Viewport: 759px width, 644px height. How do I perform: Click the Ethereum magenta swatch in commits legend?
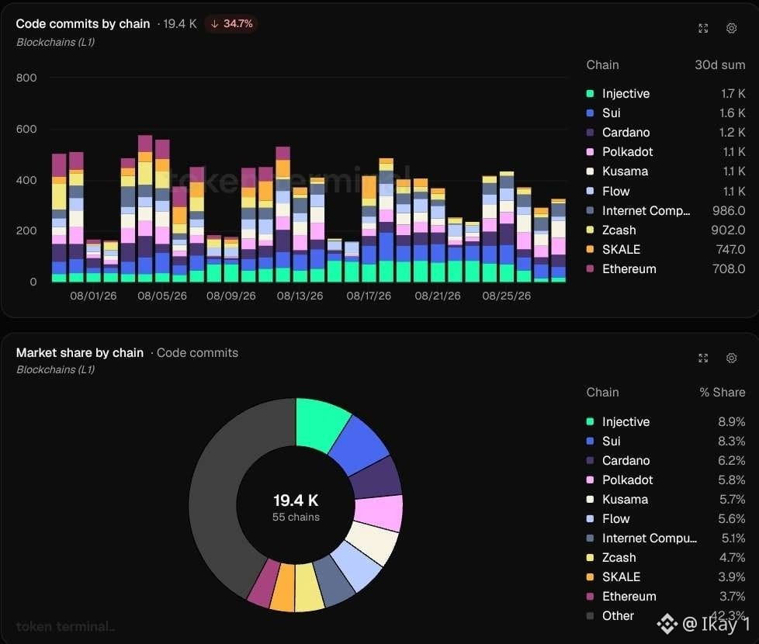click(x=590, y=268)
